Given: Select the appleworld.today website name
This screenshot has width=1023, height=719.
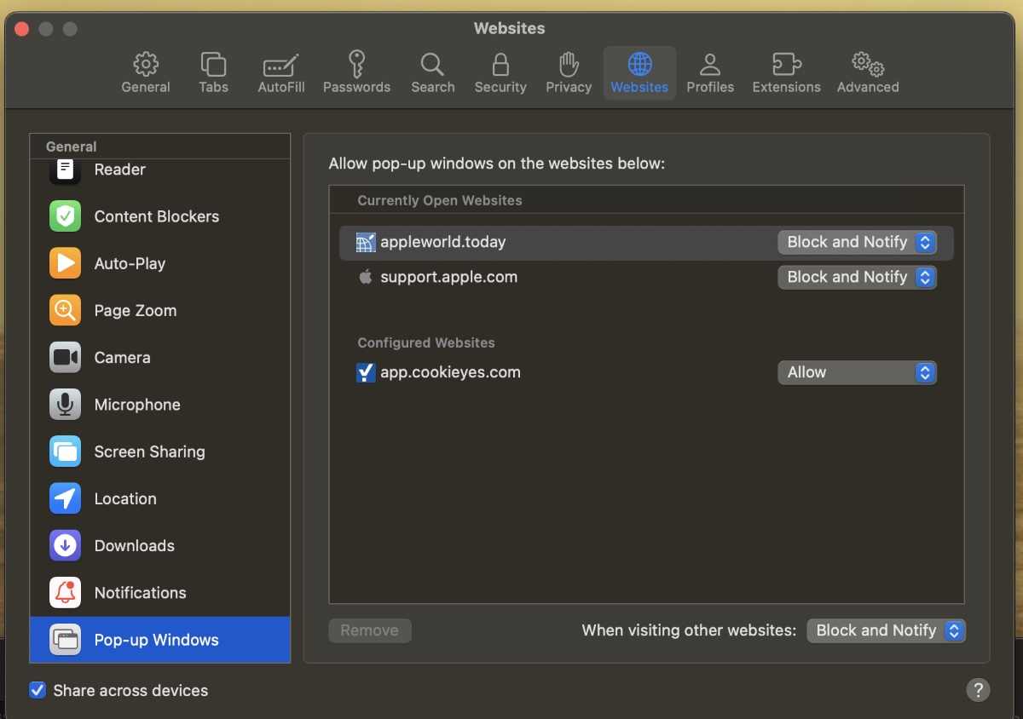Looking at the screenshot, I should pyautogui.click(x=443, y=242).
